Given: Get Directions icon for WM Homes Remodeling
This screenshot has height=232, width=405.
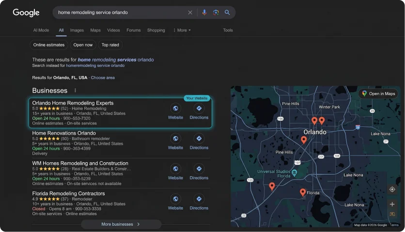Looking at the screenshot, I should (199, 169).
